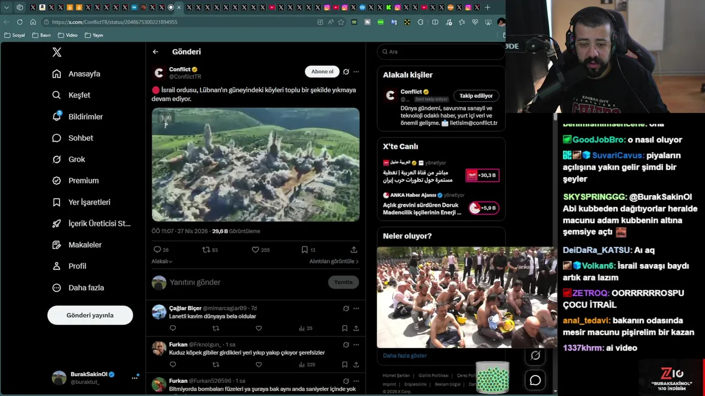Viewport: 705px width, 396px height.
Task: Open a new browser tab
Action: pos(487,8)
